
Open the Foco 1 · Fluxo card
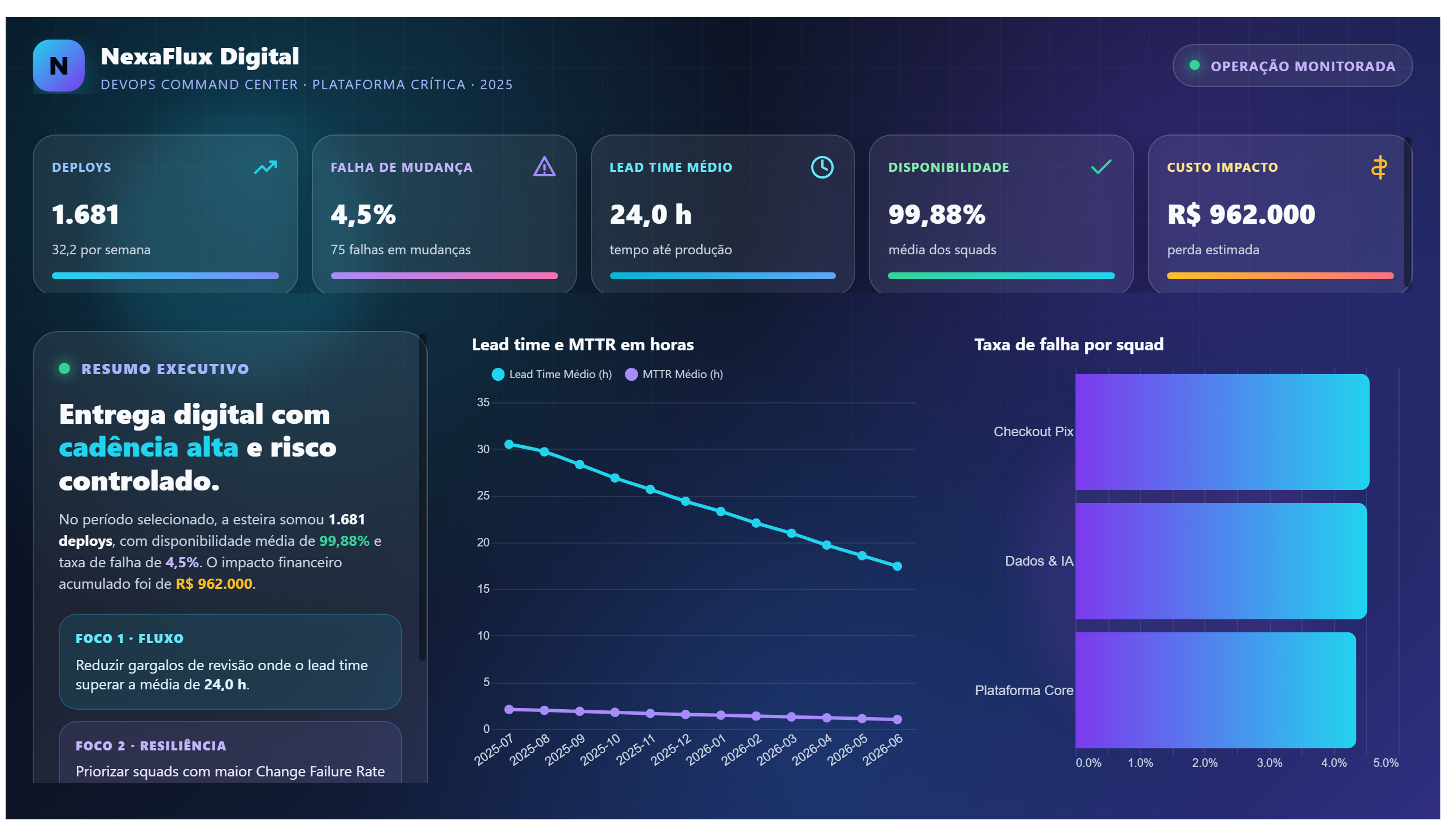click(230, 661)
